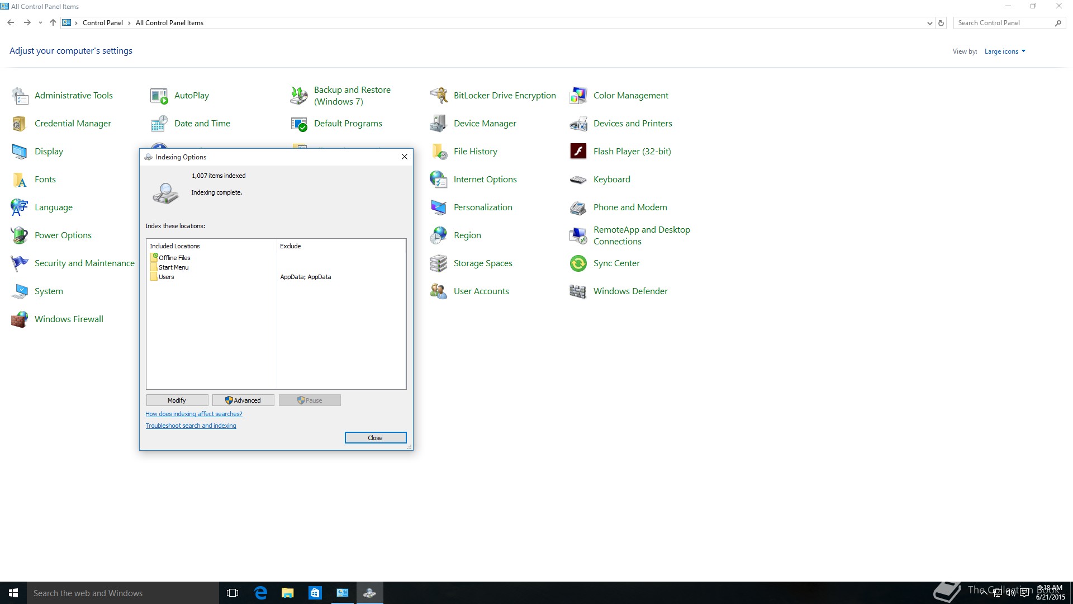
Task: Open the View by Large icons dropdown
Action: pyautogui.click(x=1005, y=51)
